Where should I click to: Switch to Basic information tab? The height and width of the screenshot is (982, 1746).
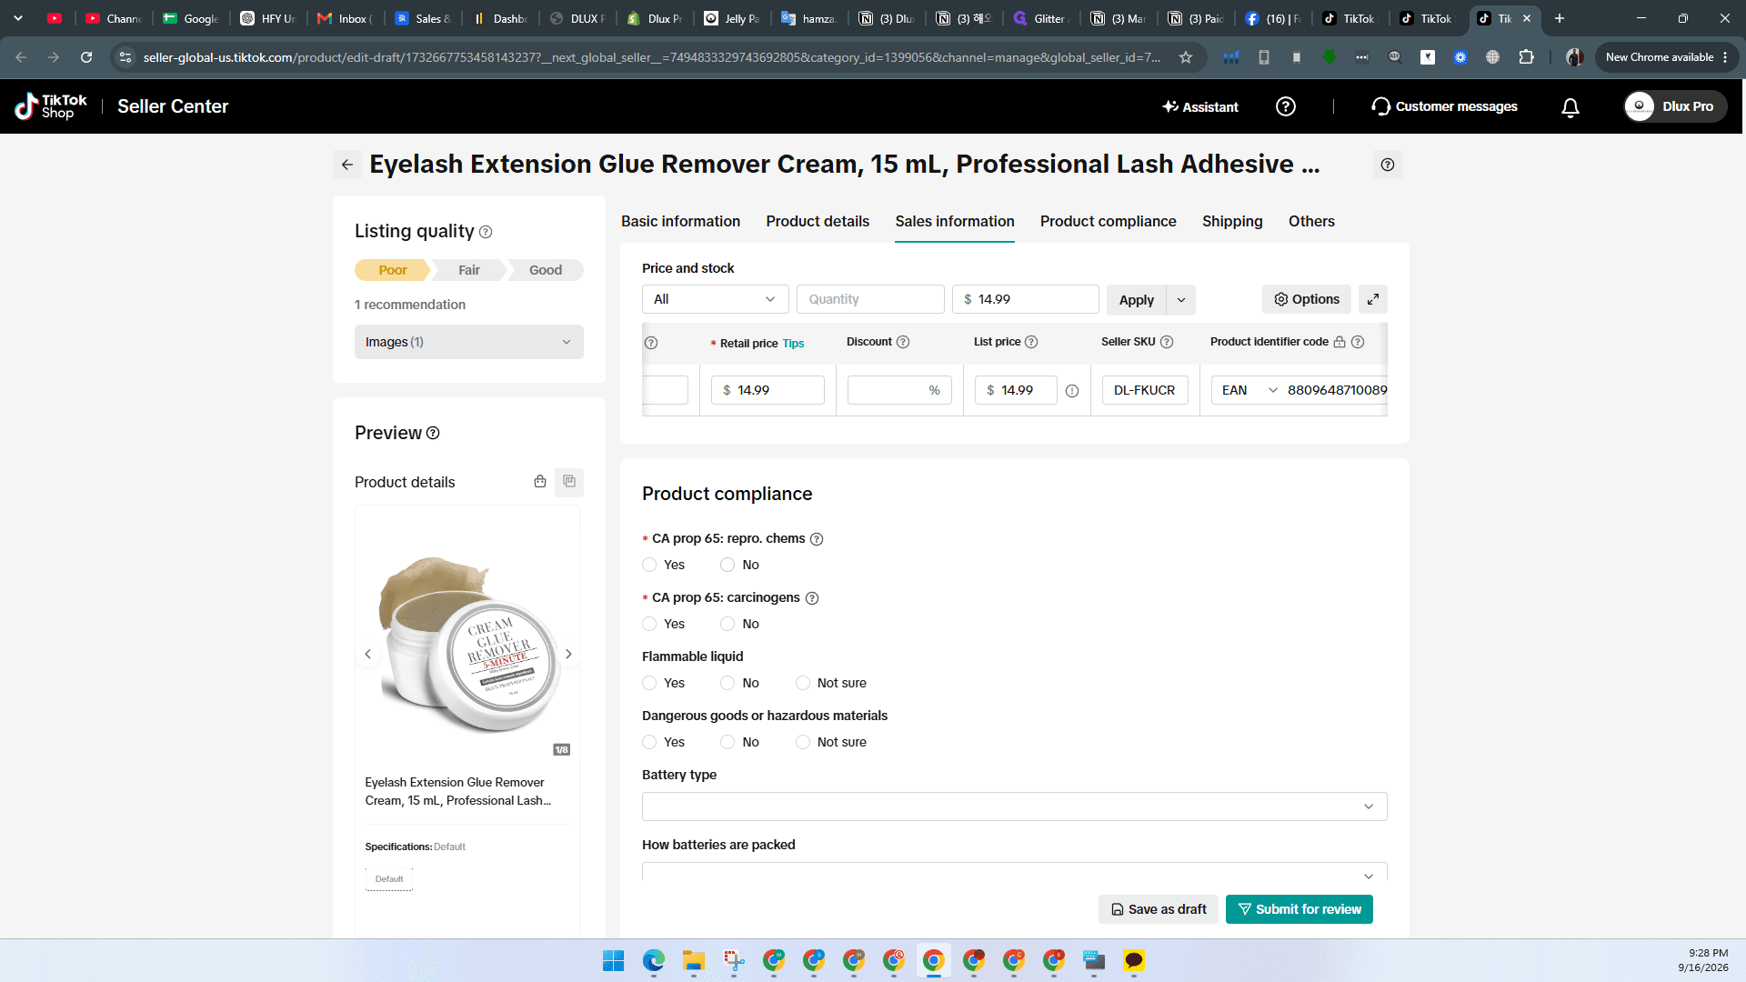pos(680,221)
